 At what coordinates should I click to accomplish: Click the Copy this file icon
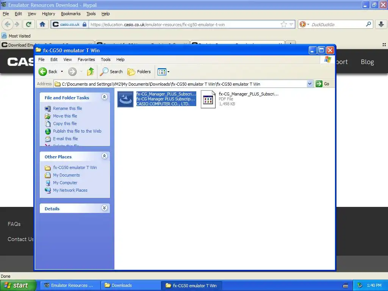pos(48,124)
